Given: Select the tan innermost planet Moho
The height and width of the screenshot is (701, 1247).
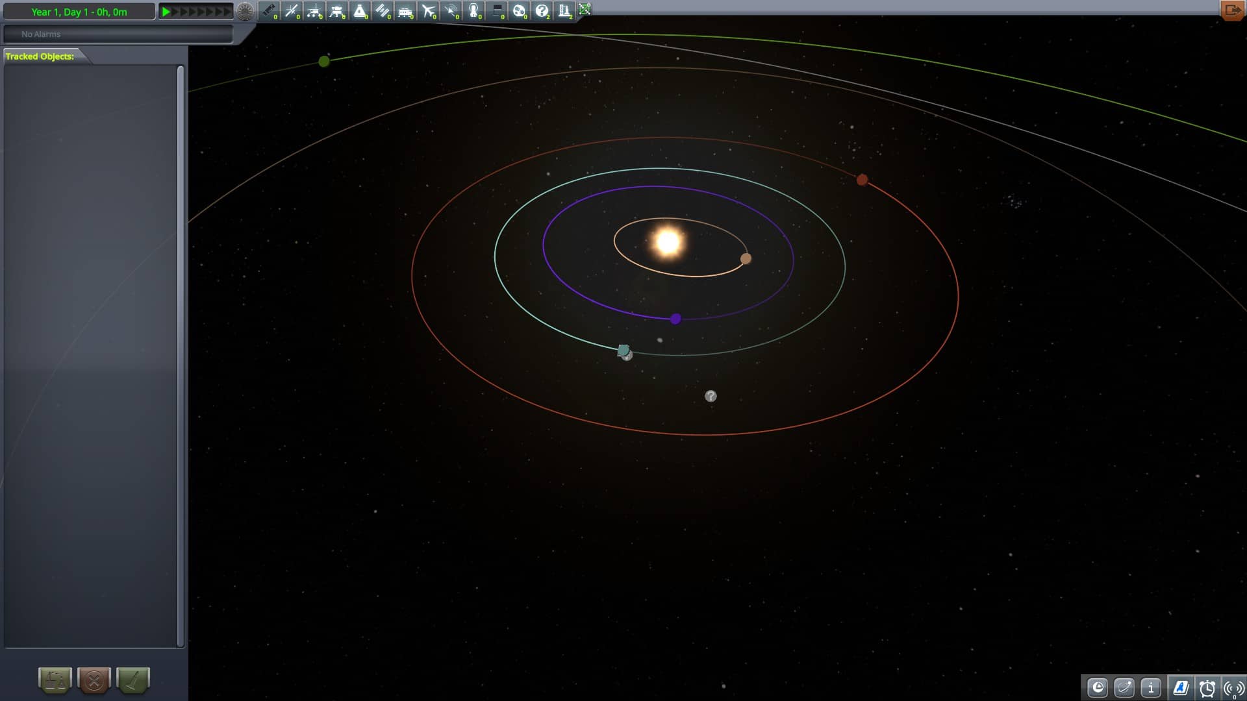Looking at the screenshot, I should point(746,259).
